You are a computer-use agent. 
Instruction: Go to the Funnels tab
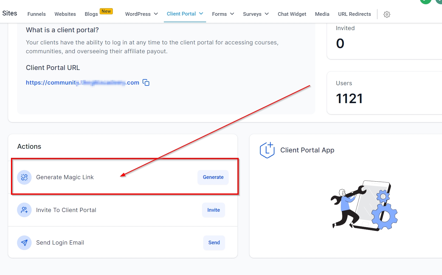tap(36, 14)
